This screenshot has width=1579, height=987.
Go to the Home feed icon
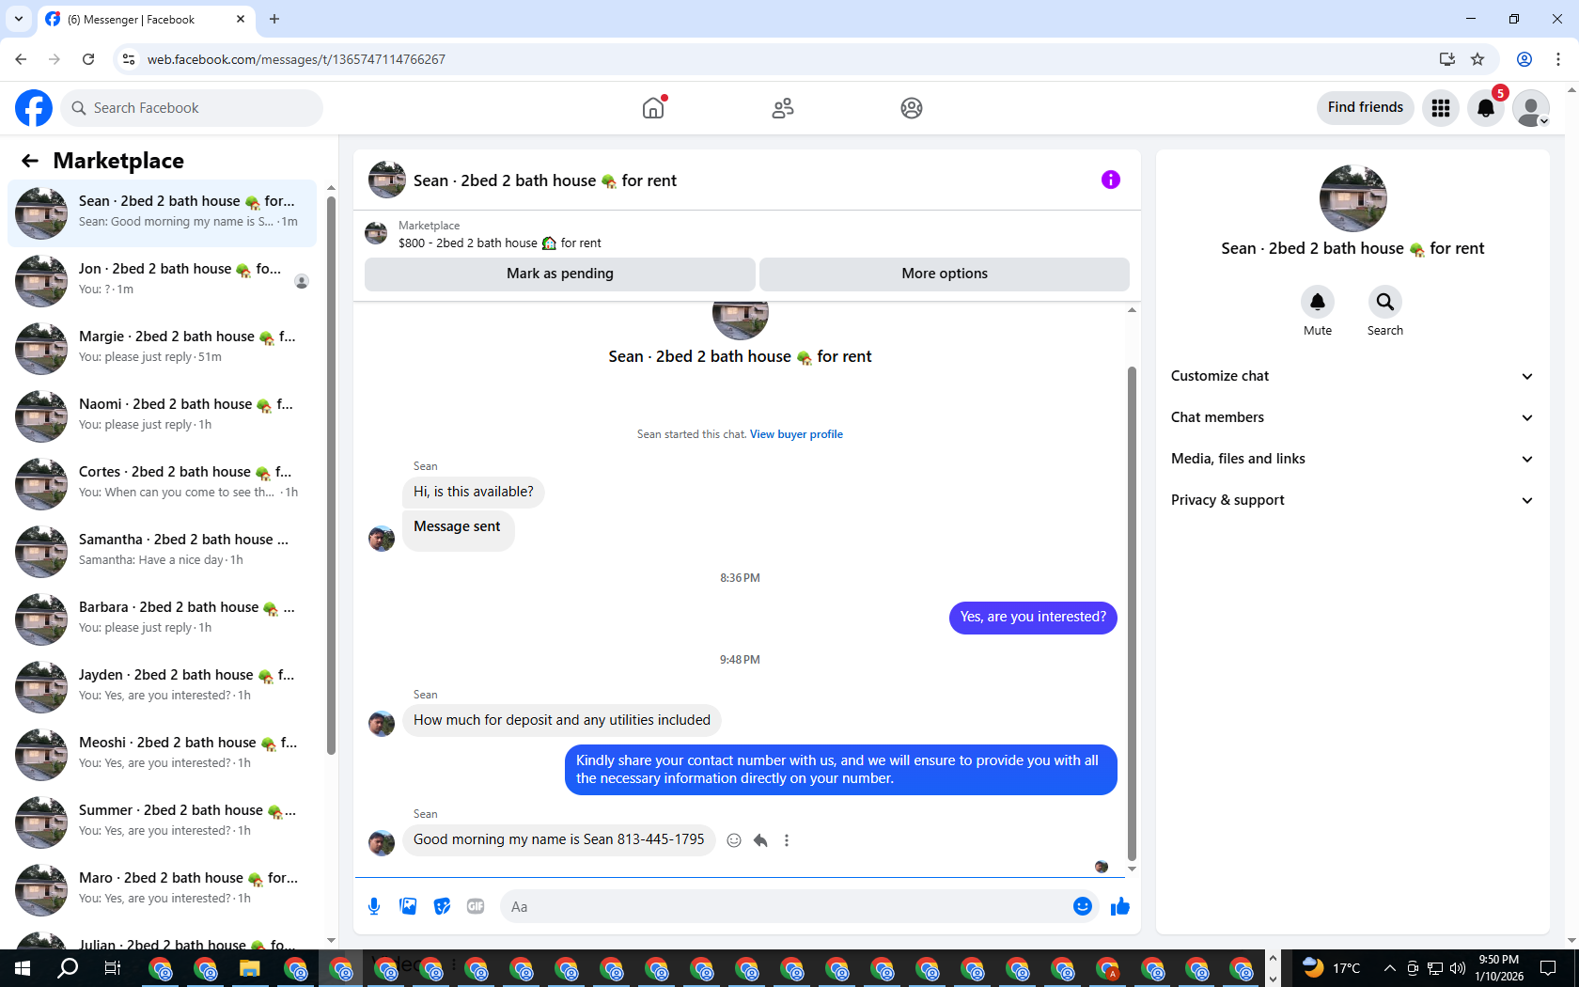pos(653,108)
